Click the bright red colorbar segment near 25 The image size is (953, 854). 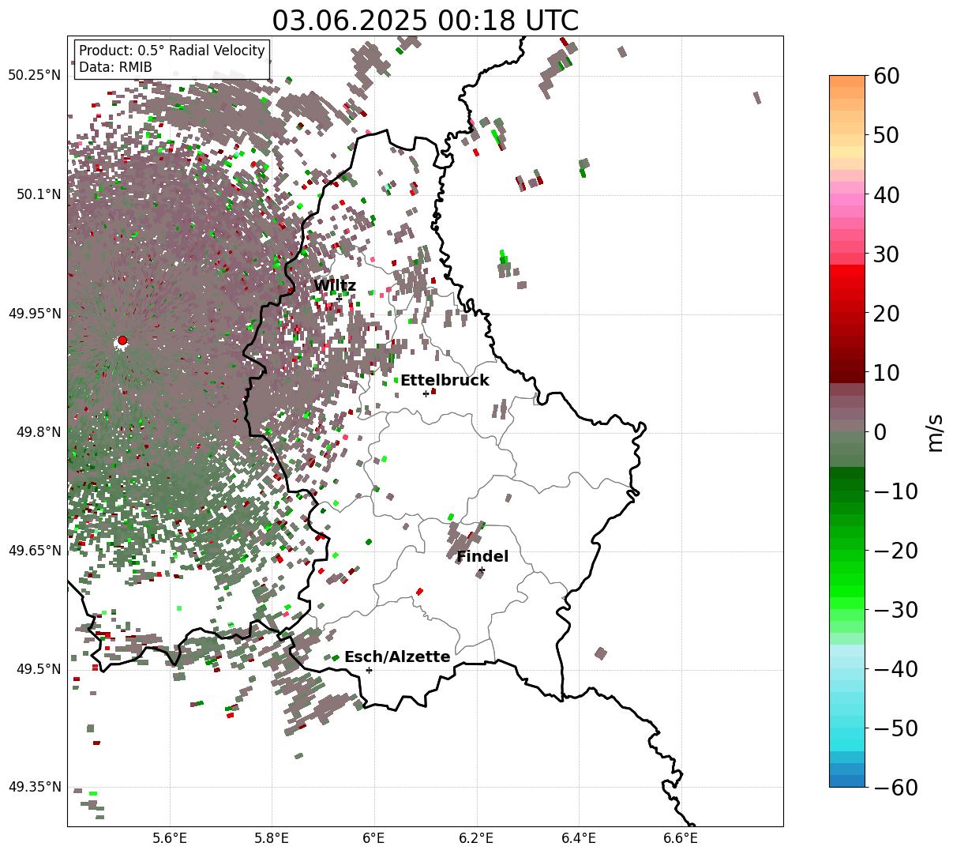click(x=847, y=283)
